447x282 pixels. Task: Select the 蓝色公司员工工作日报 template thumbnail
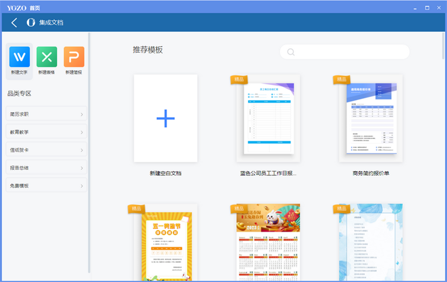point(269,118)
